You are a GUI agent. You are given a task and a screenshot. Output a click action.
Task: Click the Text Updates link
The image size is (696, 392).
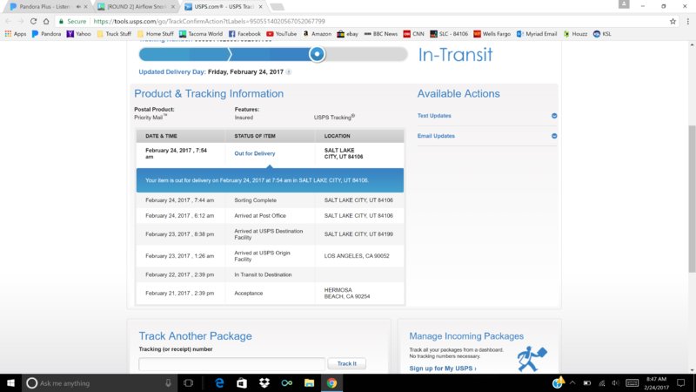click(x=434, y=116)
